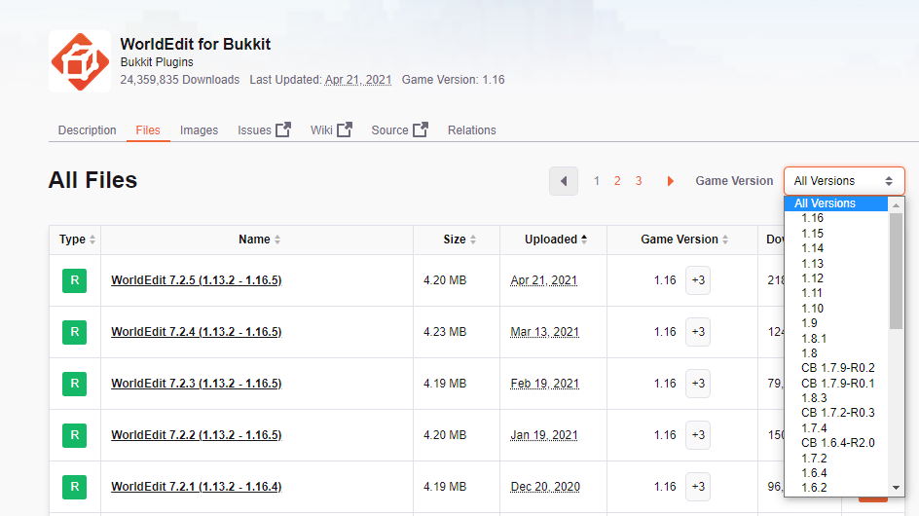This screenshot has width=919, height=516.
Task: Click uploaded date Mar 13, 2021
Action: point(544,332)
